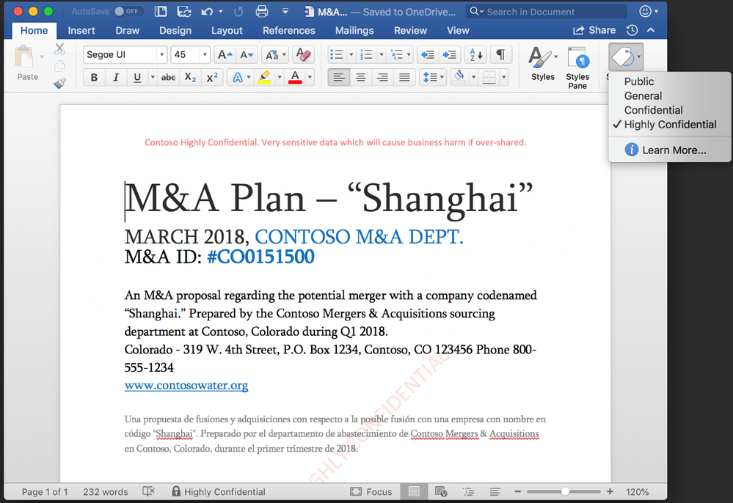Sort text A to Z
Viewport: 733px width, 503px height.
point(476,55)
